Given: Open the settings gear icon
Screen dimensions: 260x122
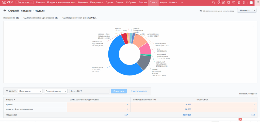Looking at the screenshot, I should pos(244,3).
